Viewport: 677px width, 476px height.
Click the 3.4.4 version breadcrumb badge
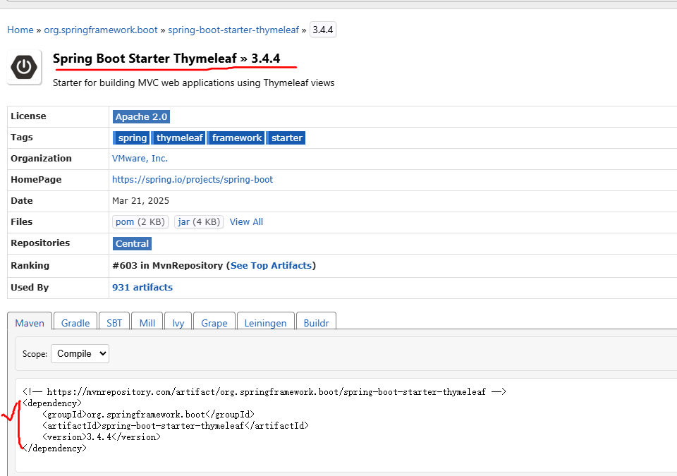click(x=323, y=30)
